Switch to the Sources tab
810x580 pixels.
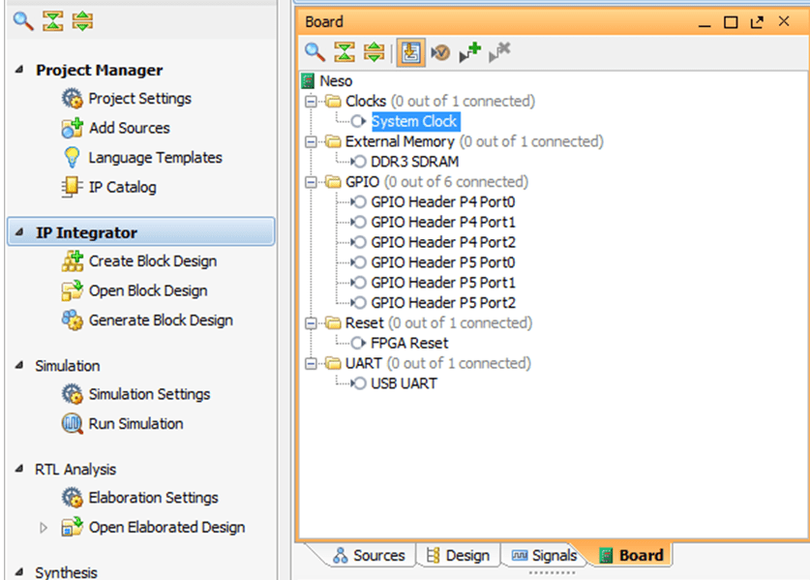[368, 555]
